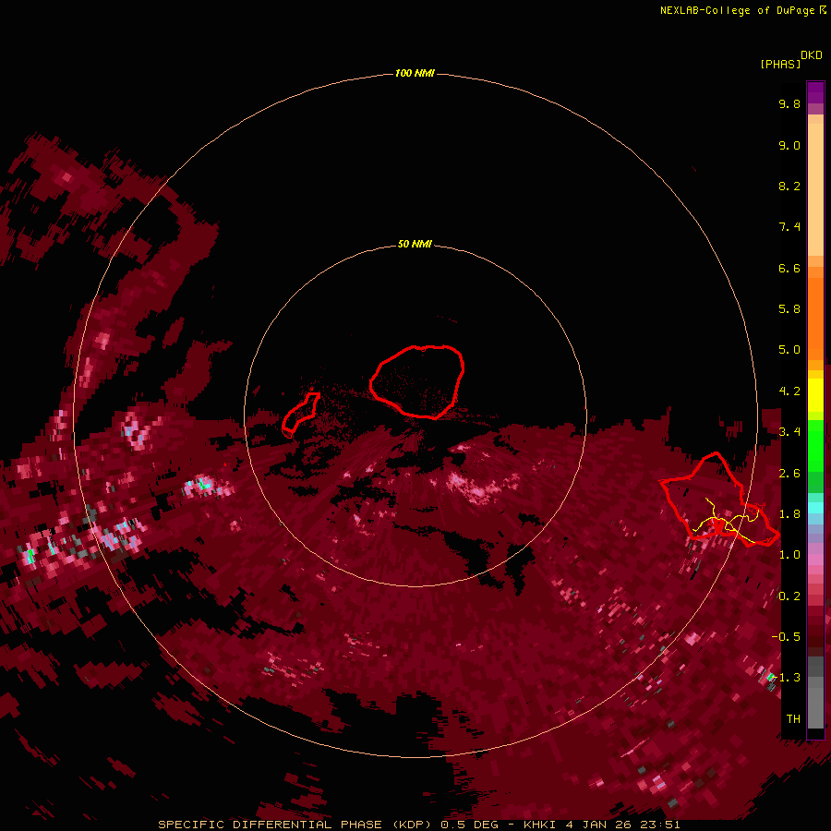Click the -0.5 value on the color scale
The image size is (831, 831).
(787, 637)
